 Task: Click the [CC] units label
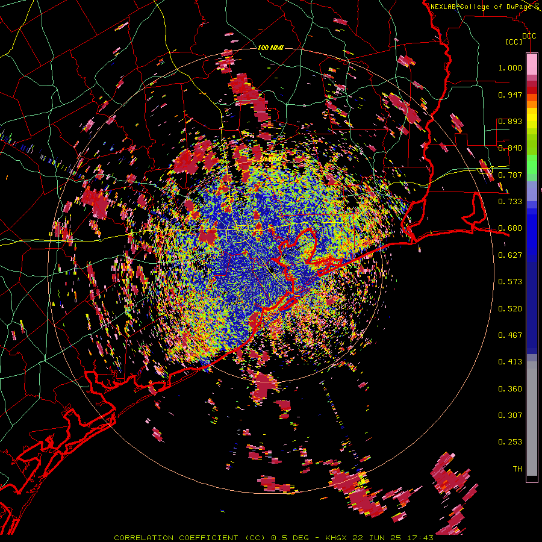(514, 42)
